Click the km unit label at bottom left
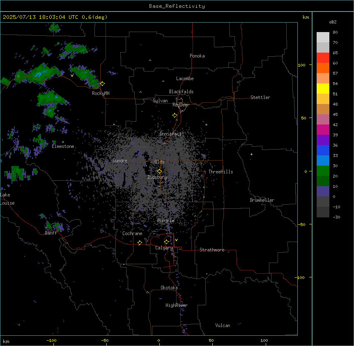Screen dimensions: 354x346 (x=6, y=341)
